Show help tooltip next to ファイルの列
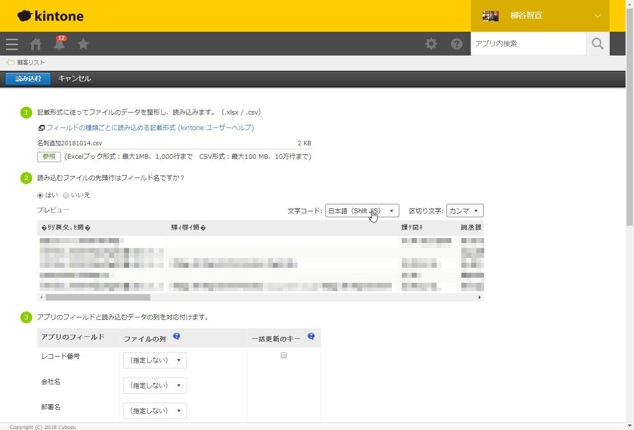The height and width of the screenshot is (430, 634). coord(176,336)
